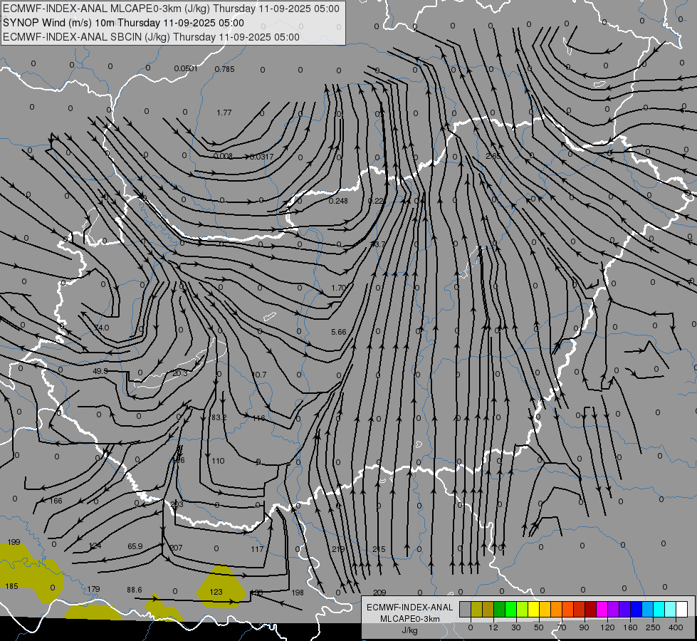Select the dark blue legend swatch
The image size is (697, 641).
[x=636, y=609]
